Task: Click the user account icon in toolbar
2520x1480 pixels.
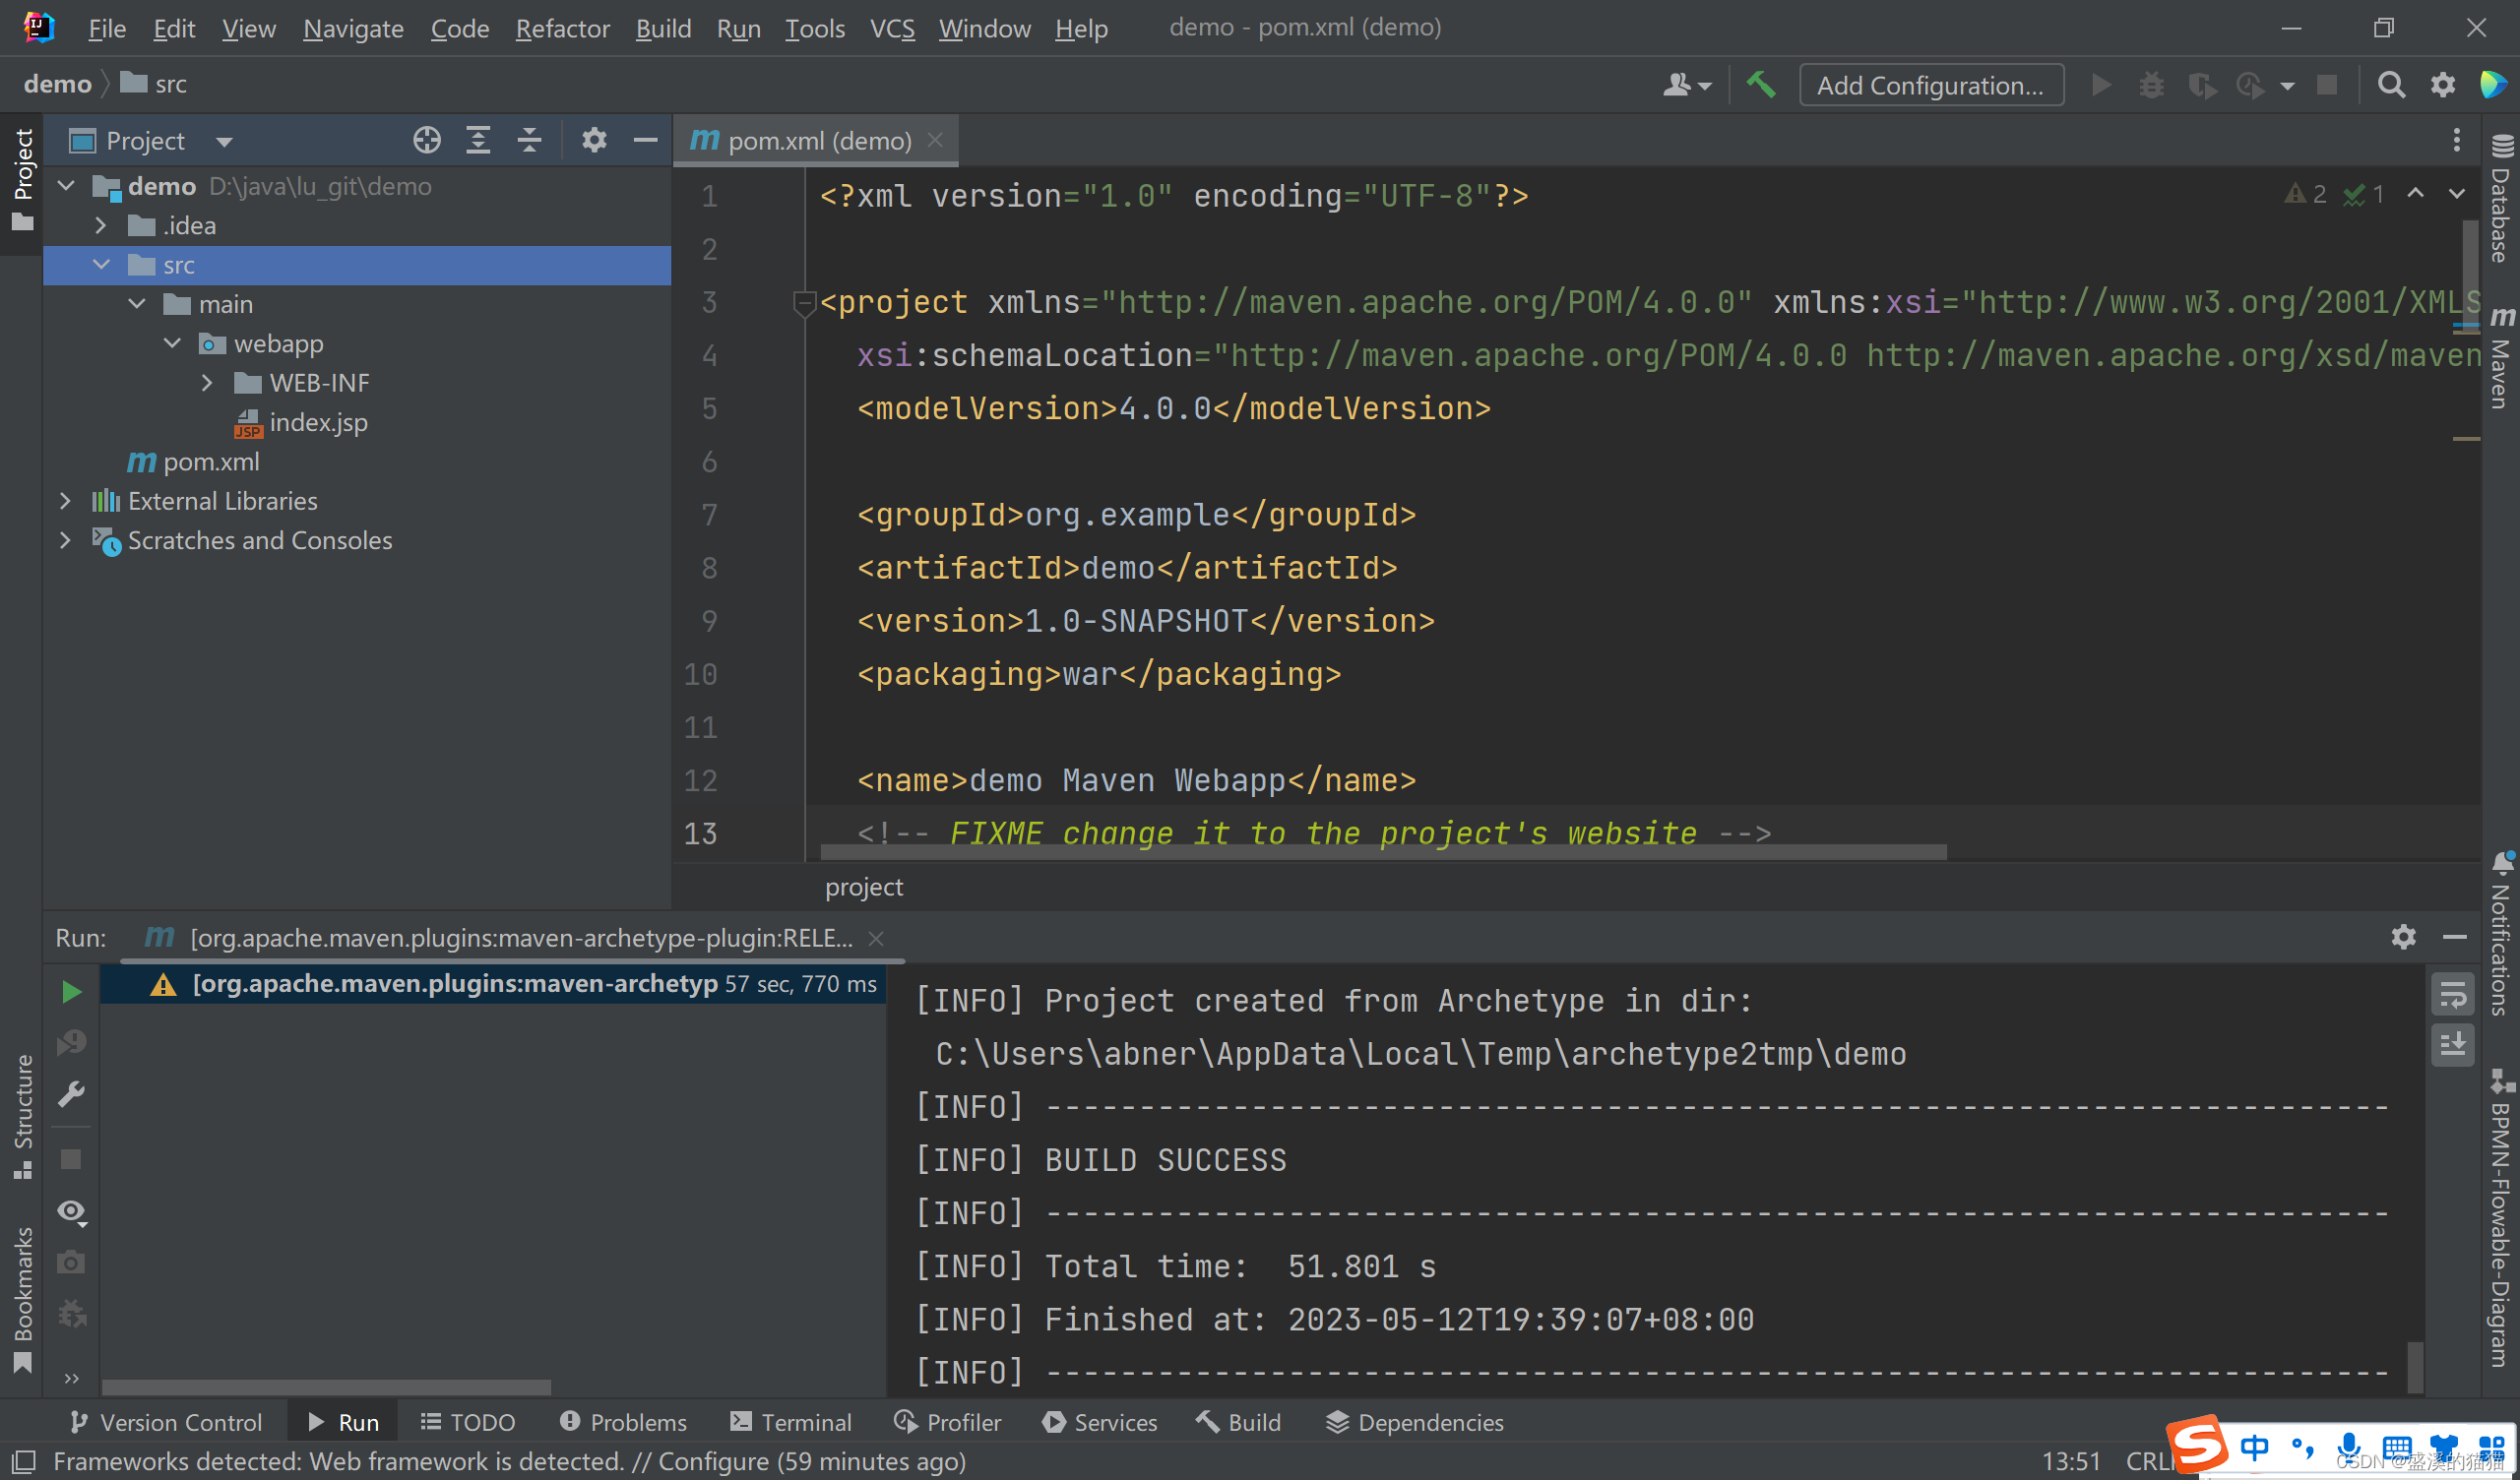Action: coord(1686,85)
